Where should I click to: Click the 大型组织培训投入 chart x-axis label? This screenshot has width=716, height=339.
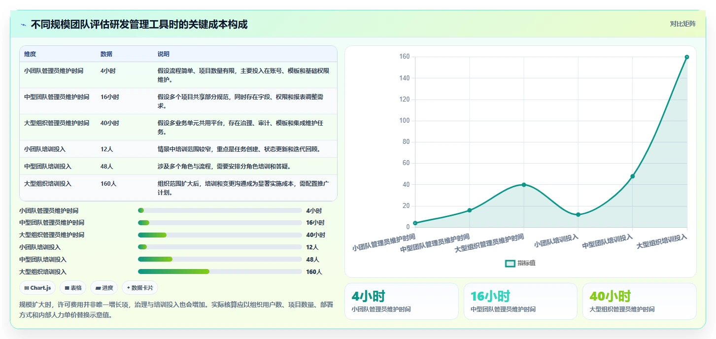662,241
